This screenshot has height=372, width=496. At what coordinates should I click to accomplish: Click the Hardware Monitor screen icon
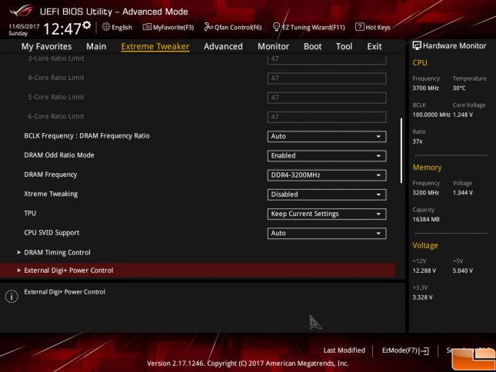coord(417,46)
